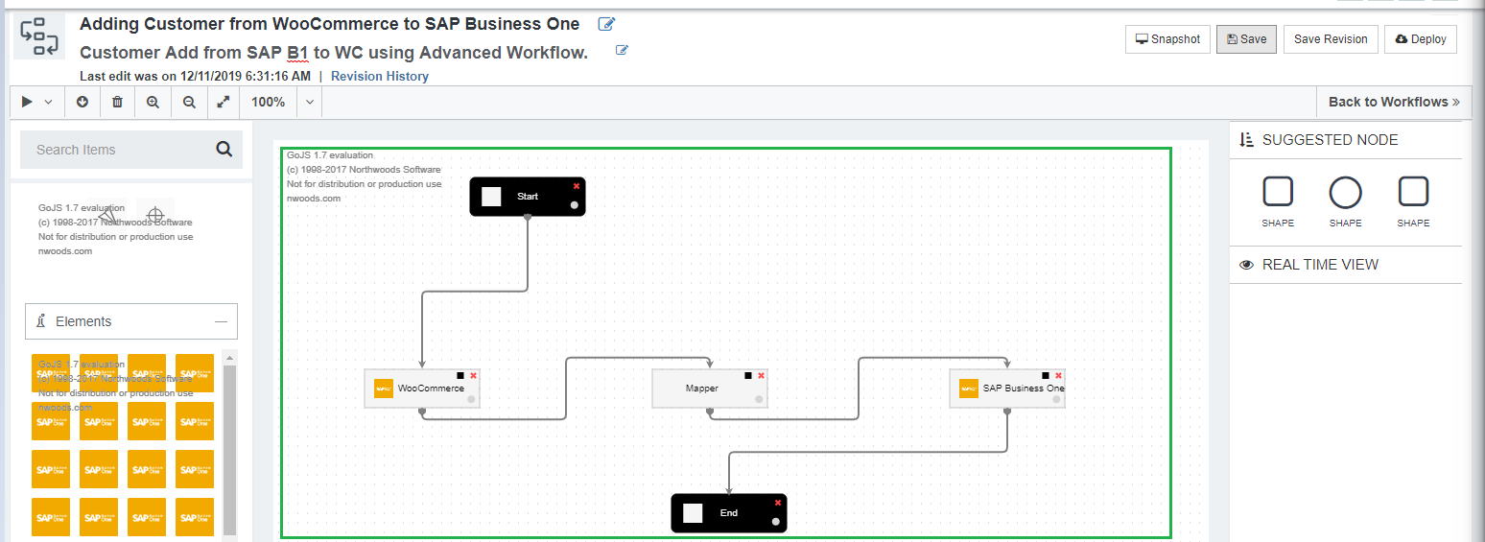Open the zoom percentage dropdown
This screenshot has height=542, width=1485.
309,102
